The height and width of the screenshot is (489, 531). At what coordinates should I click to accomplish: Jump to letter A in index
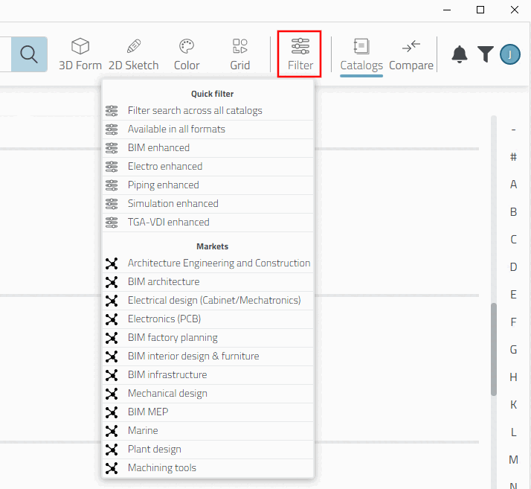[x=513, y=185]
